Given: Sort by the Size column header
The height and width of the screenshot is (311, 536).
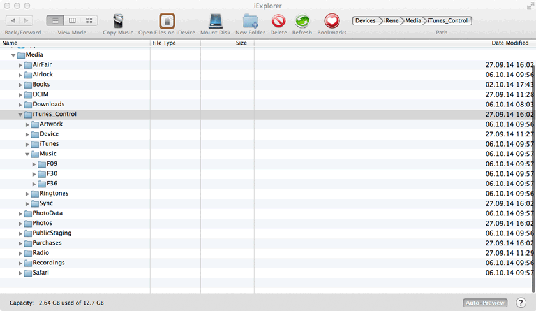Looking at the screenshot, I should pyautogui.click(x=227, y=43).
